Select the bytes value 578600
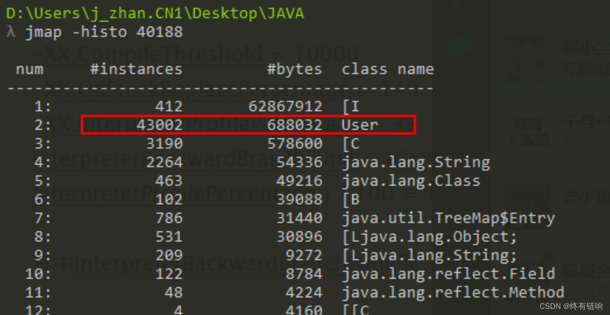 click(295, 143)
